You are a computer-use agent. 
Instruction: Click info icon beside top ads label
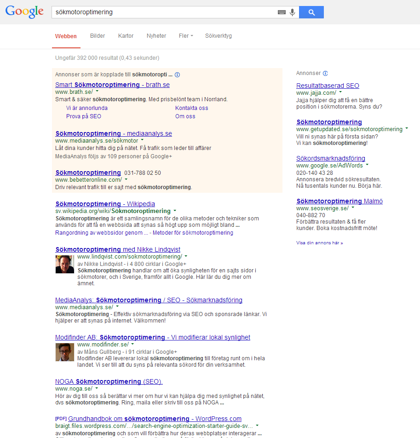[177, 75]
